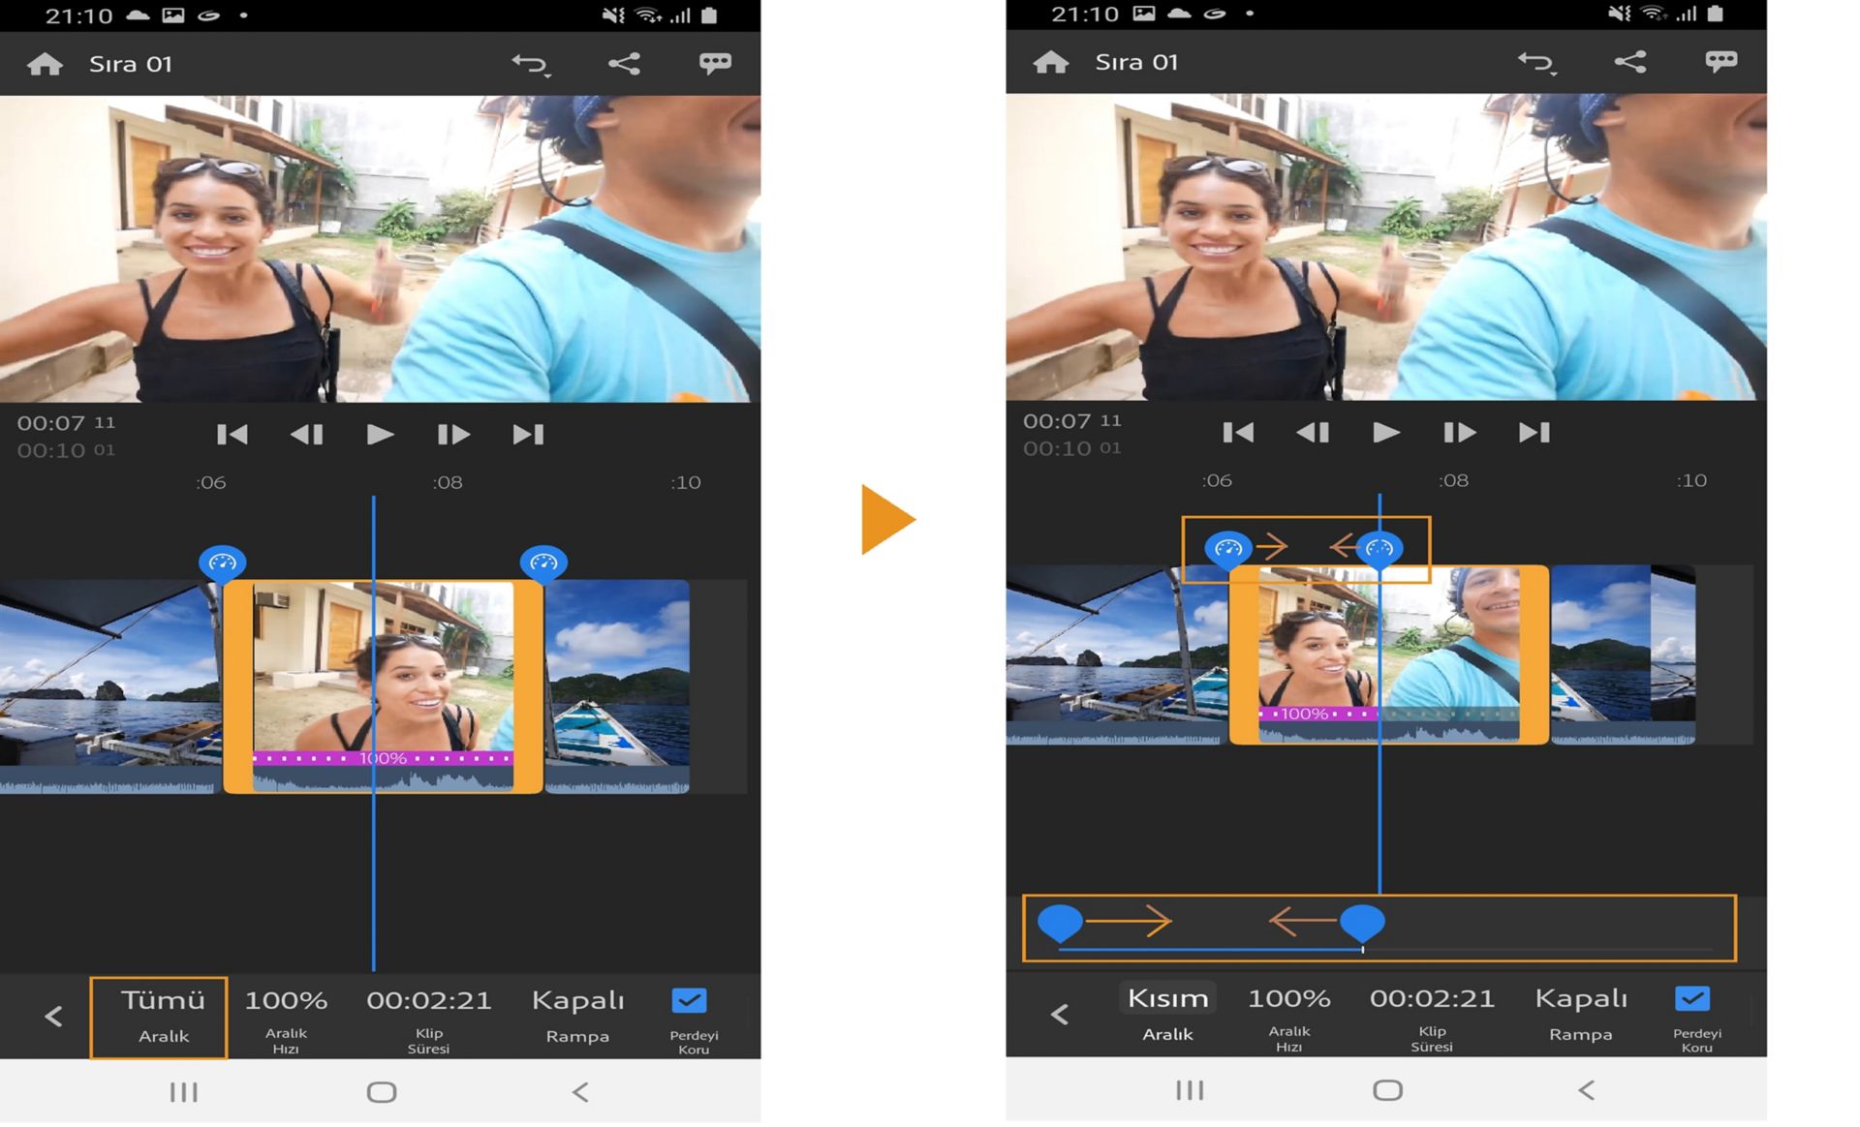Tap the home icon in left screenshot
1860x1127 pixels.
click(x=46, y=64)
